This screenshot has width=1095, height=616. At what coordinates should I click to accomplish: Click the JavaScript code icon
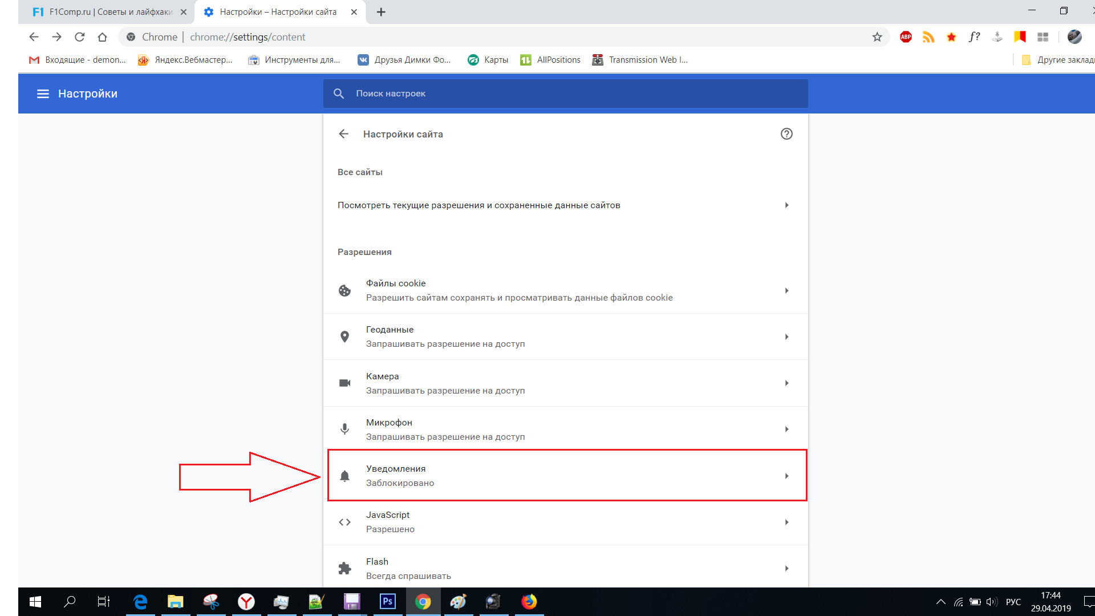click(345, 522)
